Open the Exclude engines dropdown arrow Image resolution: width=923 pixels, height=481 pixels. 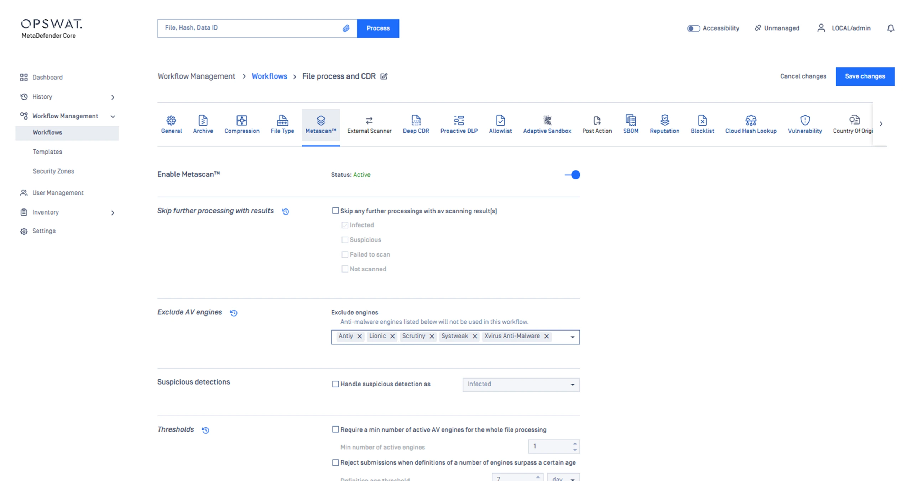coord(572,337)
